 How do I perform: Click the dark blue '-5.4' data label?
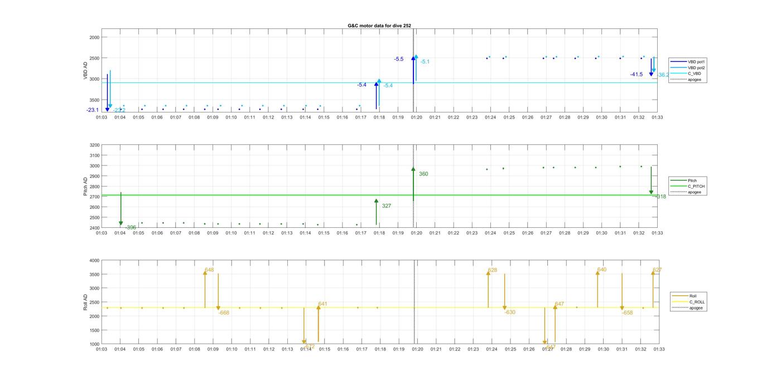click(x=361, y=85)
